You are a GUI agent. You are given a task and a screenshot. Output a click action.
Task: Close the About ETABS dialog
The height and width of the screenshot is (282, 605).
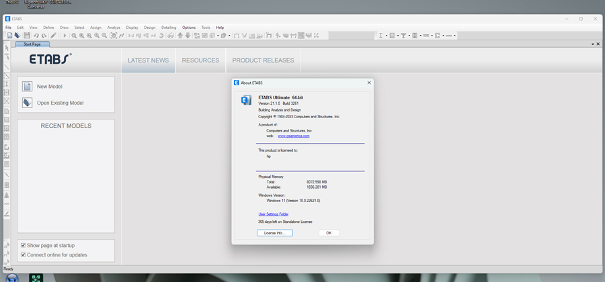click(369, 83)
